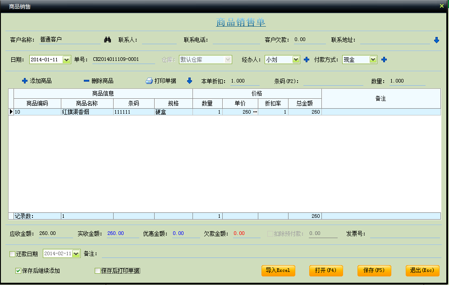449x285 pixels.
Task: Open the 付款方式 dropdown showing 现金
Action: click(x=373, y=60)
